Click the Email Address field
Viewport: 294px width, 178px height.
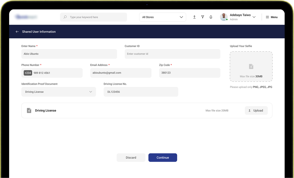point(121,73)
